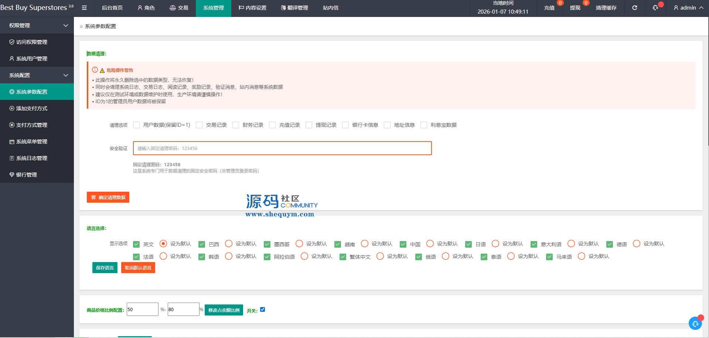Click the 确定清理数据 button
Viewport: 709px width, 338px height.
108,197
